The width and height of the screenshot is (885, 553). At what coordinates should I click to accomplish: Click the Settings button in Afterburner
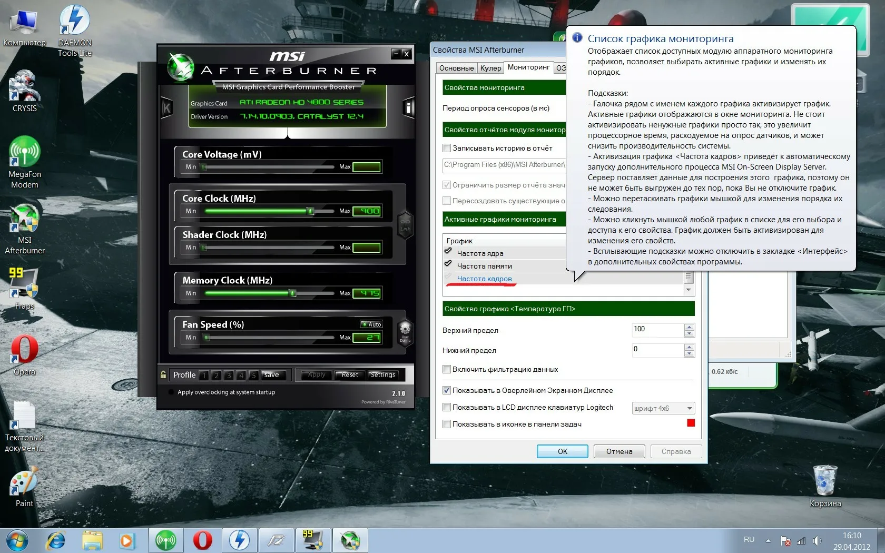383,375
